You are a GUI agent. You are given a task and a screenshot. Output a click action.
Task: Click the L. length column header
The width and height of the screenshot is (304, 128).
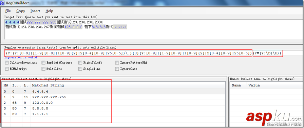[26, 85]
